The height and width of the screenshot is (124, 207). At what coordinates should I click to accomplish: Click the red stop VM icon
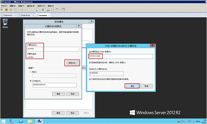point(6,10)
